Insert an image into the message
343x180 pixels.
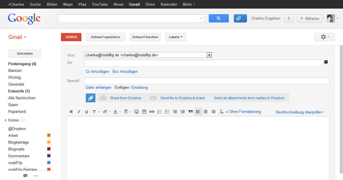tap(144, 112)
